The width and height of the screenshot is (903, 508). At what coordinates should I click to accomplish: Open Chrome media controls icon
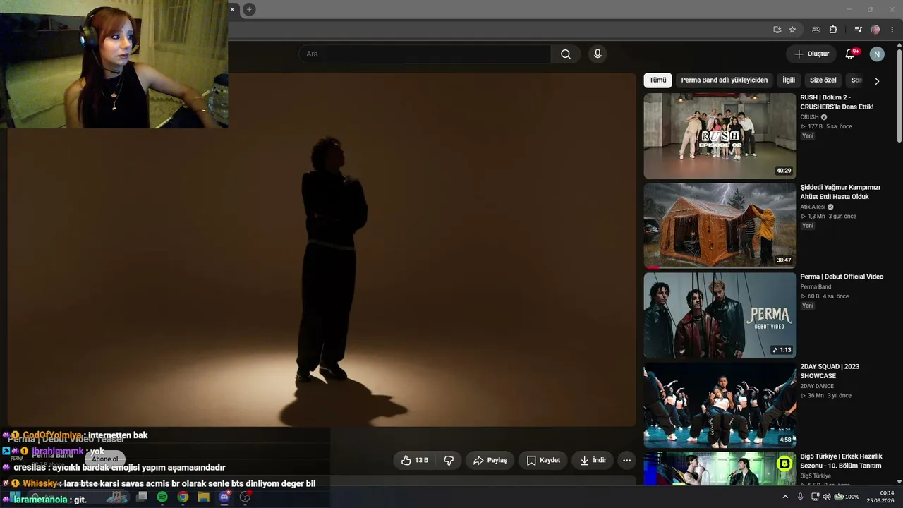[858, 30]
